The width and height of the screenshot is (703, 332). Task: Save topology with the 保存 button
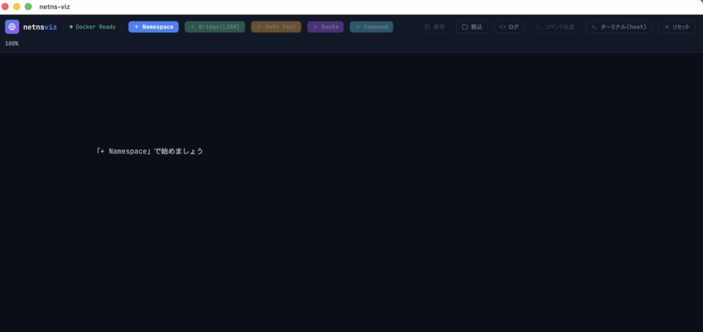point(435,27)
